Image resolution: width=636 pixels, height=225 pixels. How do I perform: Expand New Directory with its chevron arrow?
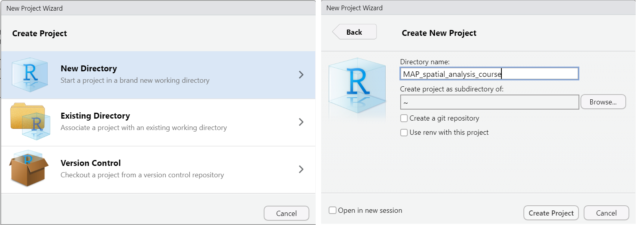[301, 75]
